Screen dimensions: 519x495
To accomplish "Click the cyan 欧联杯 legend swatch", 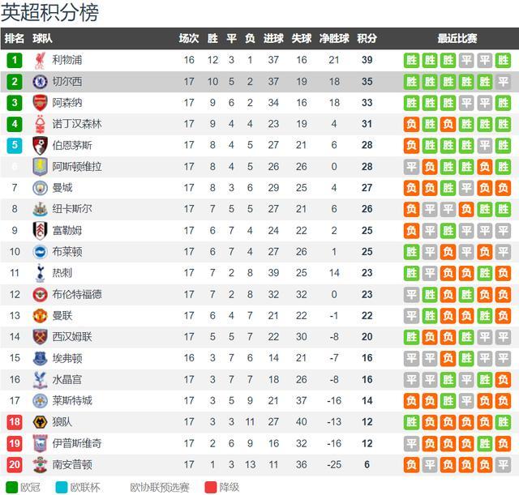I will click(62, 487).
